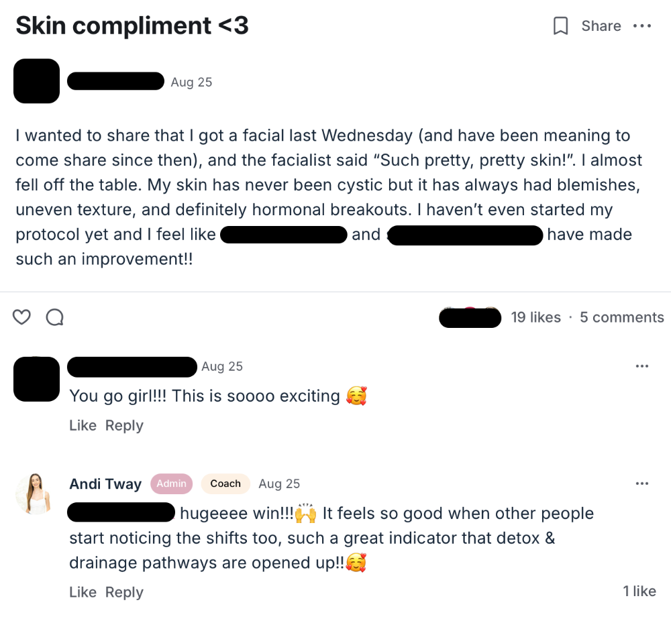This screenshot has height=627, width=671.
Task: Open options menu for the first comment
Action: click(642, 366)
